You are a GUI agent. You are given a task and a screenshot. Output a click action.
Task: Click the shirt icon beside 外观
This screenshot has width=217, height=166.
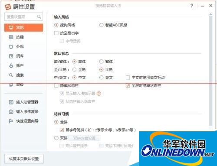(x=11, y=46)
